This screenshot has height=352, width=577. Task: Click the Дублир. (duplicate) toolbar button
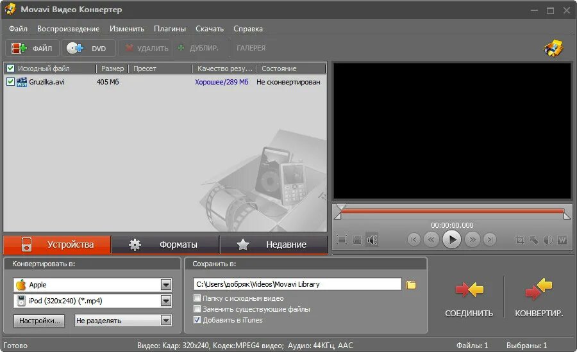pyautogui.click(x=198, y=48)
